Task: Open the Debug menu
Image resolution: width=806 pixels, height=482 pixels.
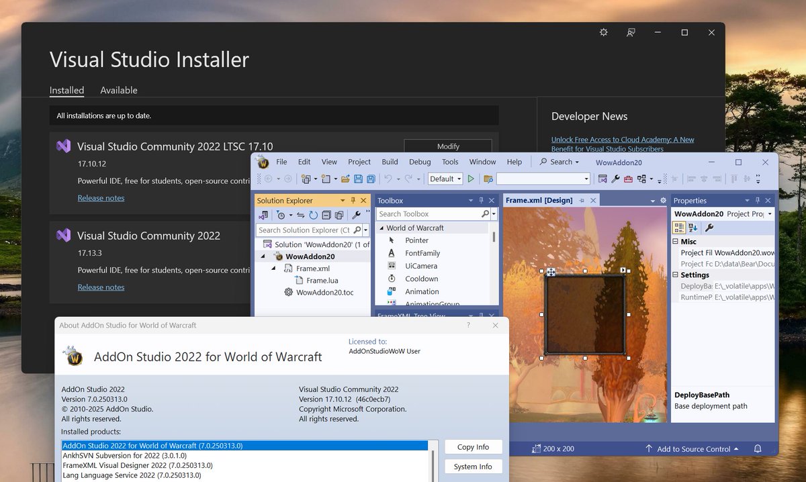Action: (420, 162)
